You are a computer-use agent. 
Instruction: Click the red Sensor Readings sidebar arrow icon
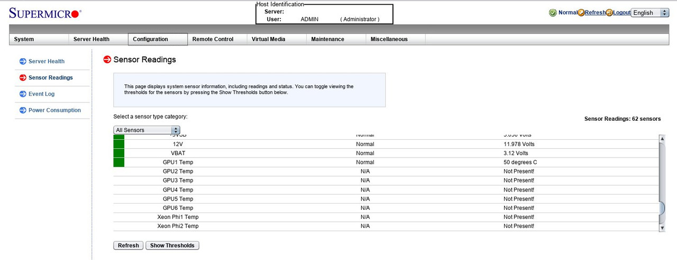23,78
